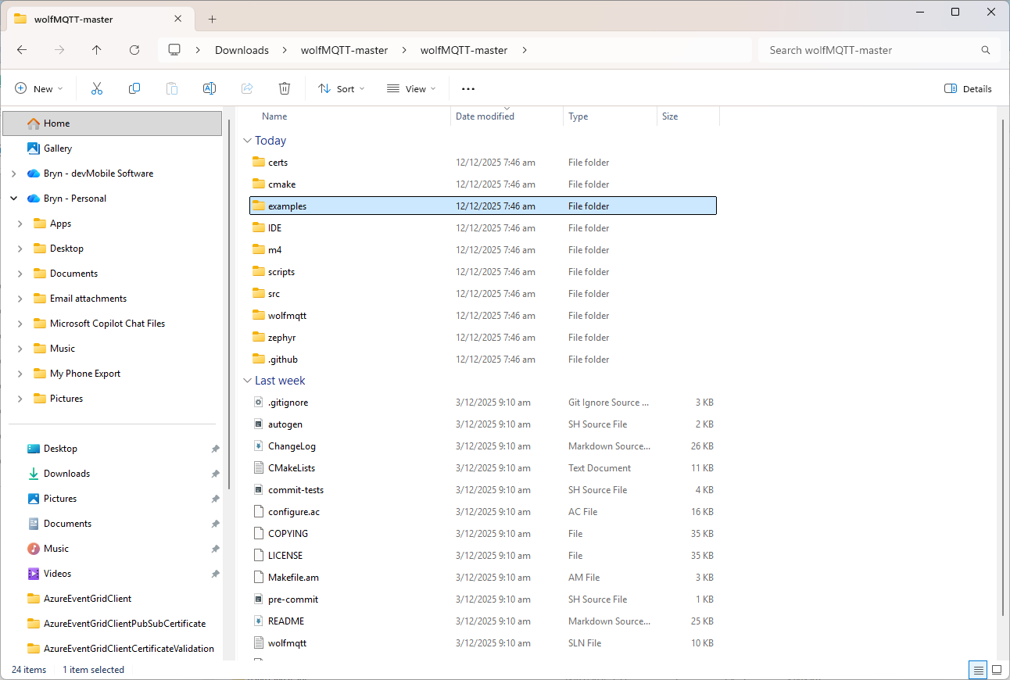
Task: Go up one directory level
Action: click(97, 50)
